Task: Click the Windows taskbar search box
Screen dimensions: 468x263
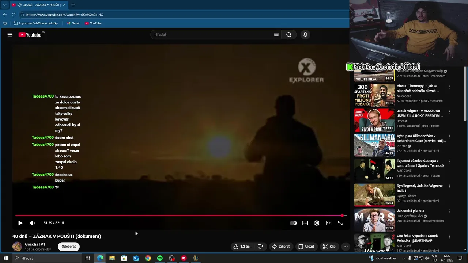Action: [47, 258]
